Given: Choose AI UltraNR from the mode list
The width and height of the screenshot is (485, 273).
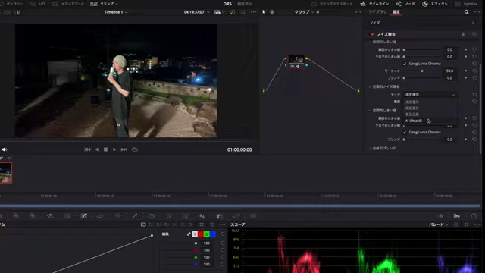Looking at the screenshot, I should (x=430, y=121).
